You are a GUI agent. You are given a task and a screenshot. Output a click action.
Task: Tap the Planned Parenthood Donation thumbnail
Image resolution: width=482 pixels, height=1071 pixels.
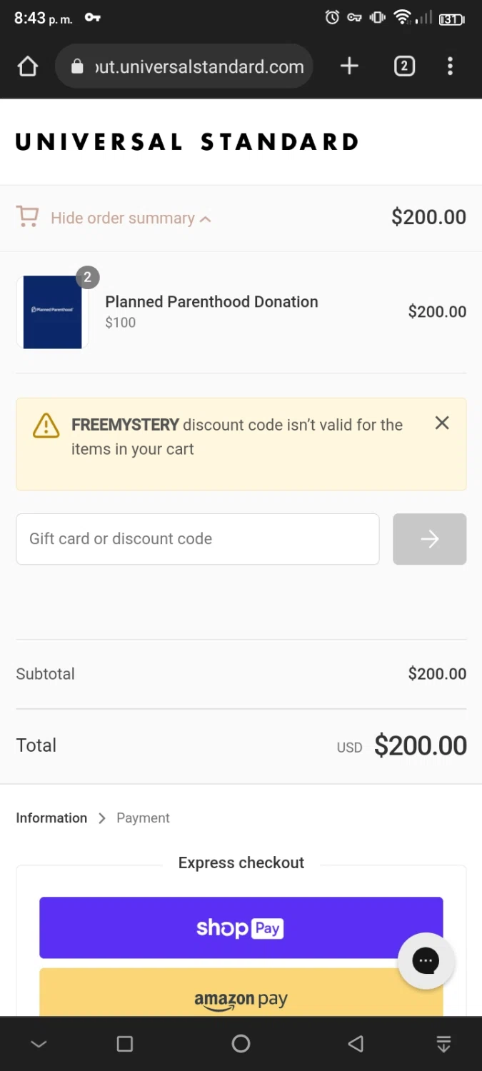[x=53, y=312]
